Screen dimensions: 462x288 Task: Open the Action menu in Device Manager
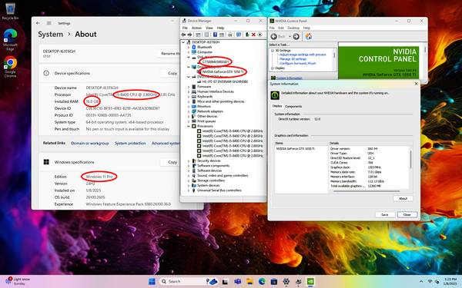(196, 28)
